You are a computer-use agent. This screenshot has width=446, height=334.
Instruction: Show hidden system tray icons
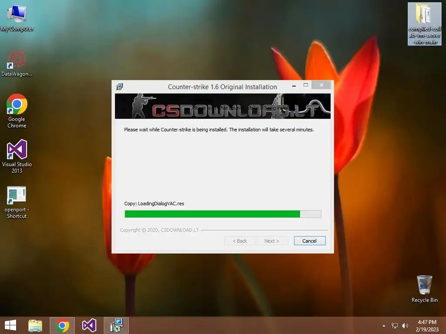coord(384,326)
